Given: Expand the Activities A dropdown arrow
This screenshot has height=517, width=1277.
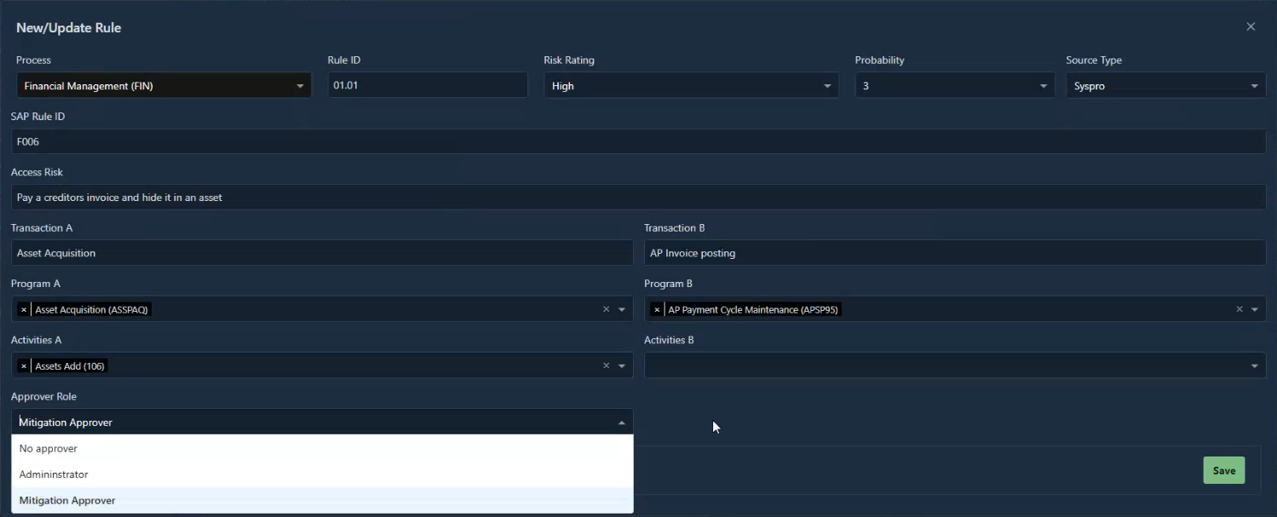Looking at the screenshot, I should [x=622, y=365].
